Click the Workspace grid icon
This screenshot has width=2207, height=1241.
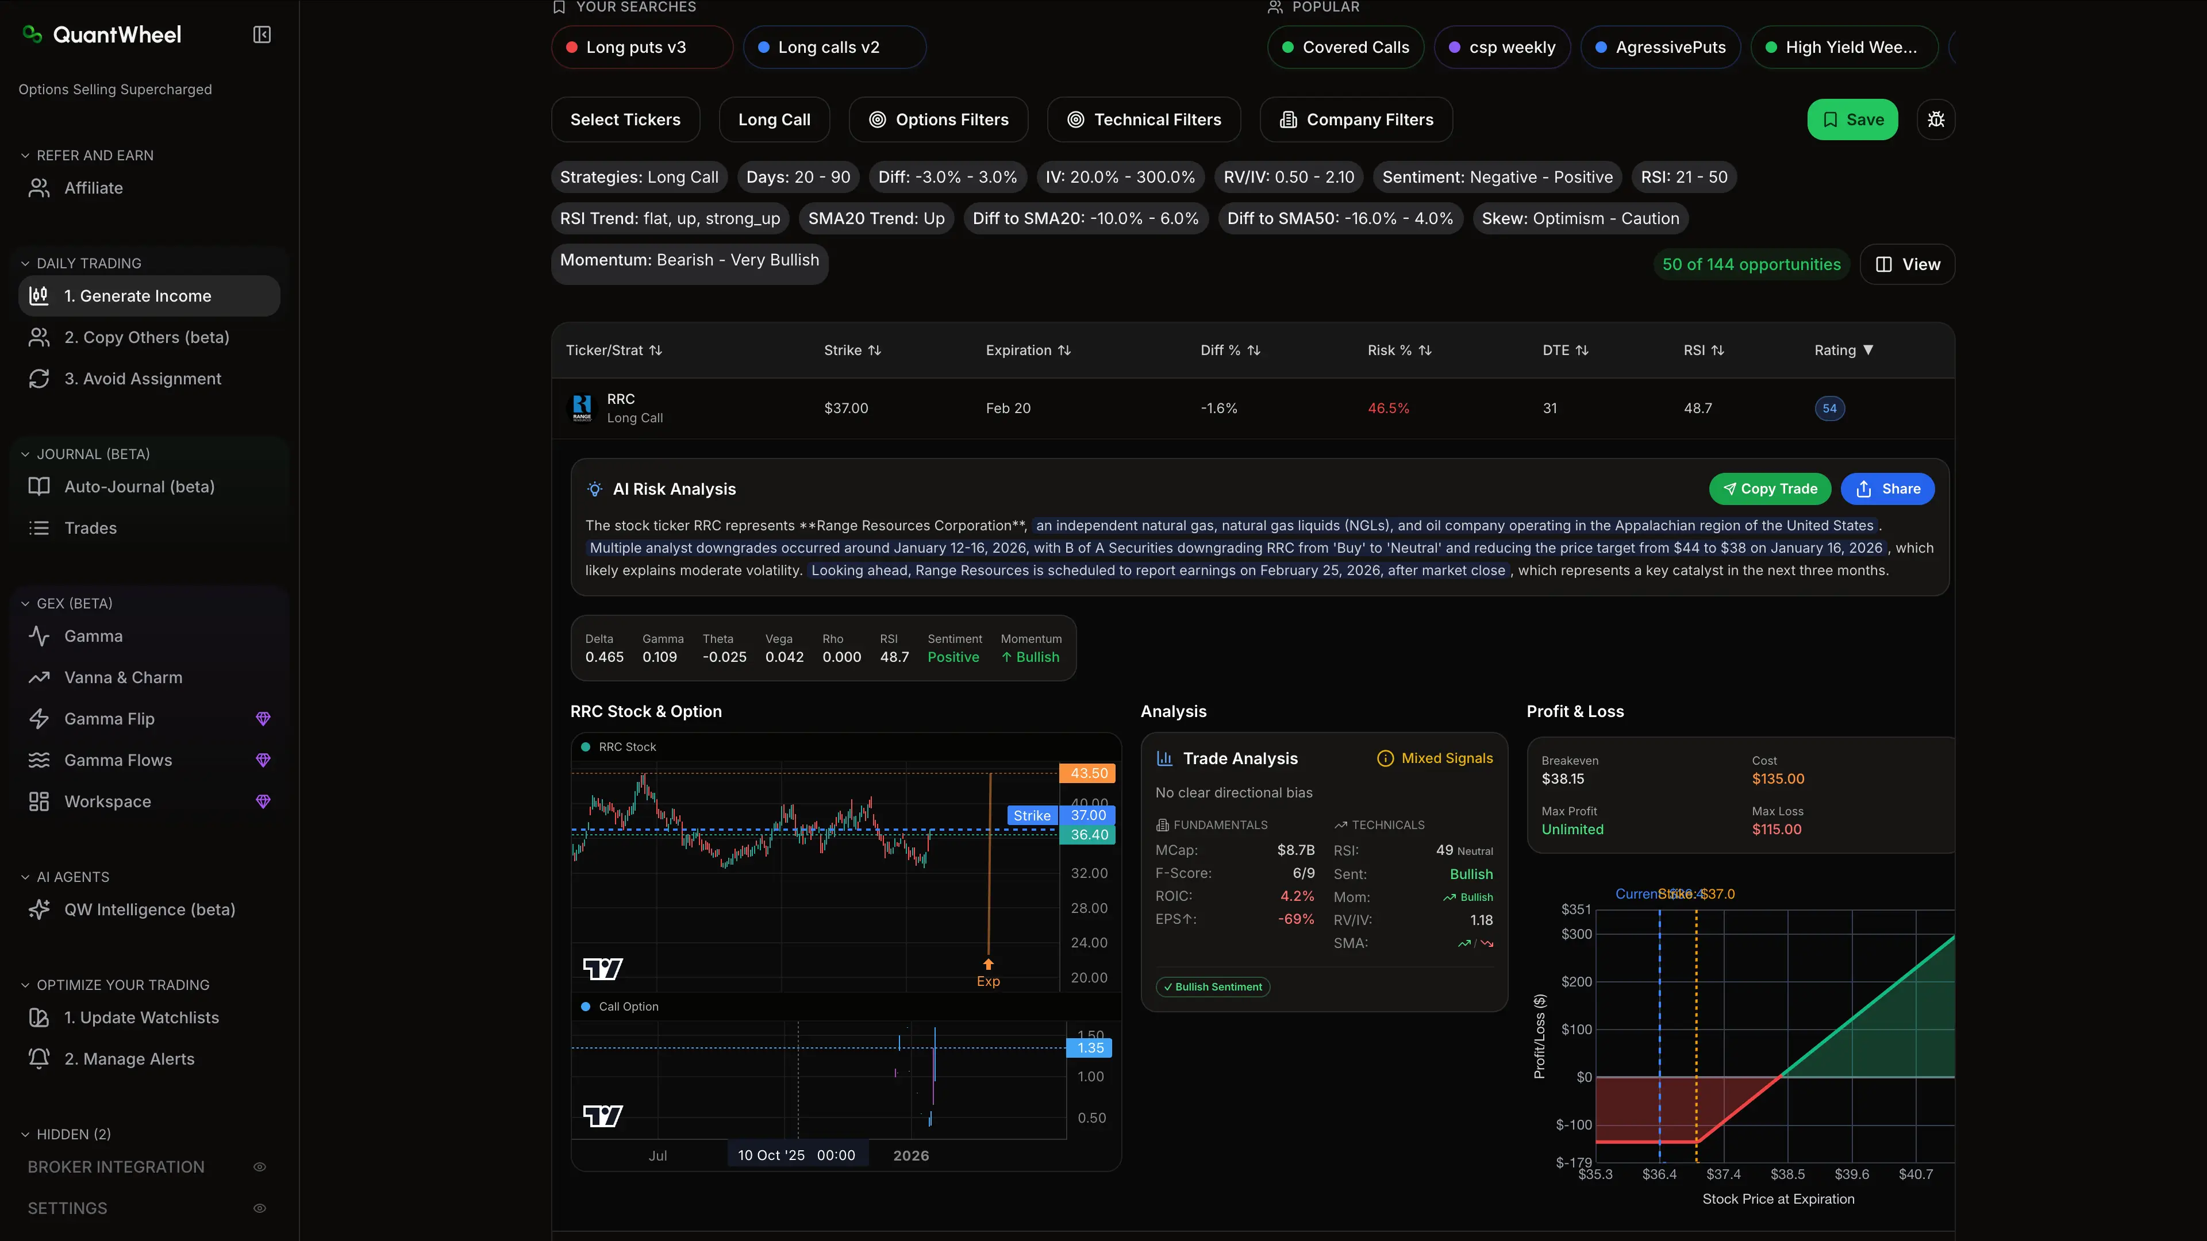(39, 801)
